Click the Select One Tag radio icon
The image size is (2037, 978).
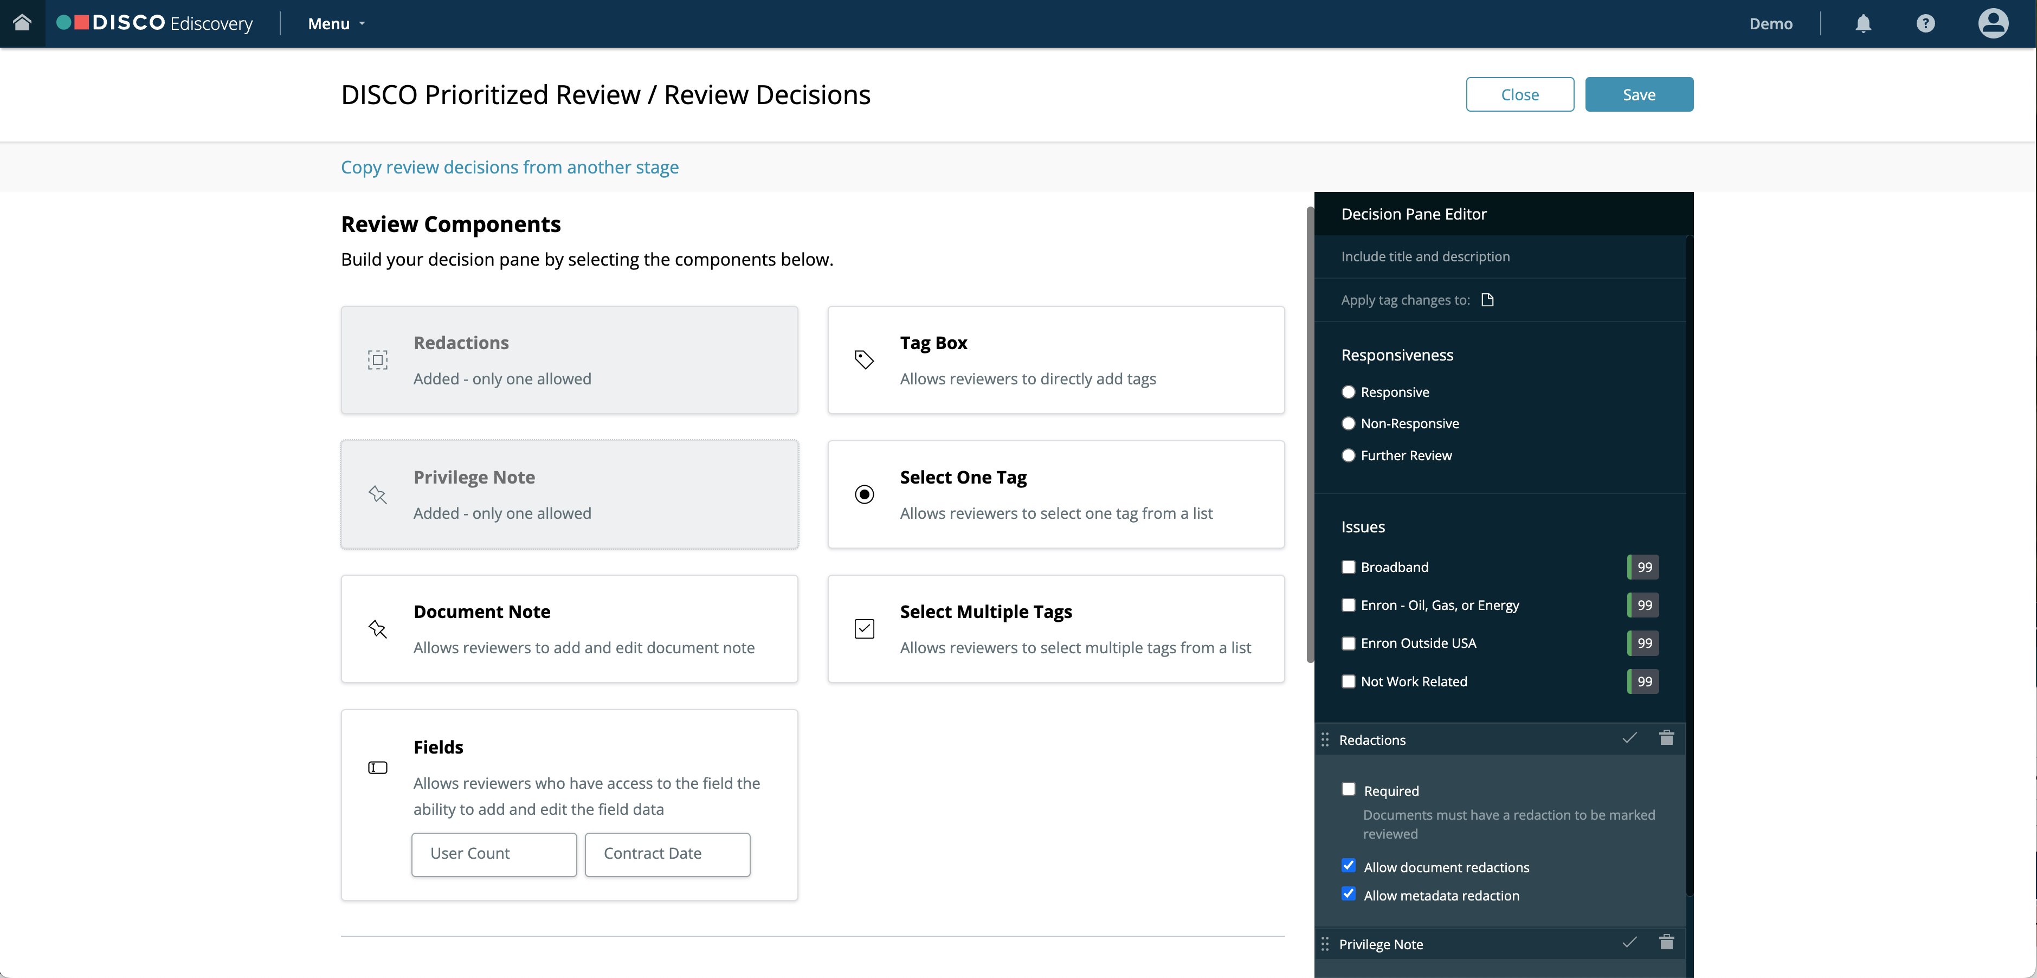click(865, 494)
